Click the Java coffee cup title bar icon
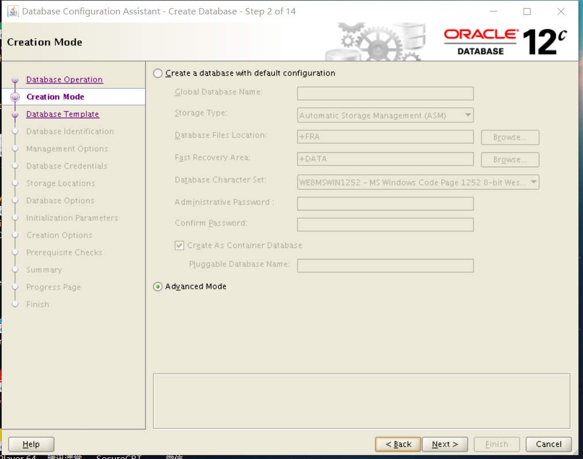Image resolution: width=583 pixels, height=459 pixels. point(13,11)
